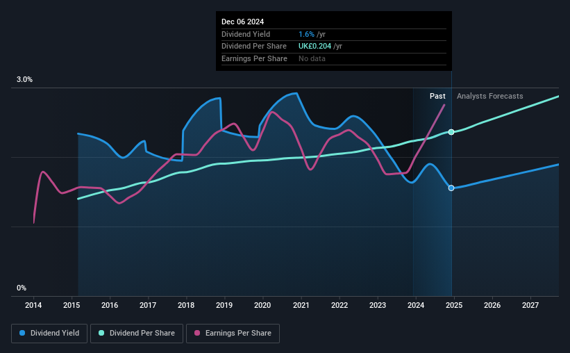
Task: Click the Dividend Yield row label in tooltip
Action: (246, 34)
